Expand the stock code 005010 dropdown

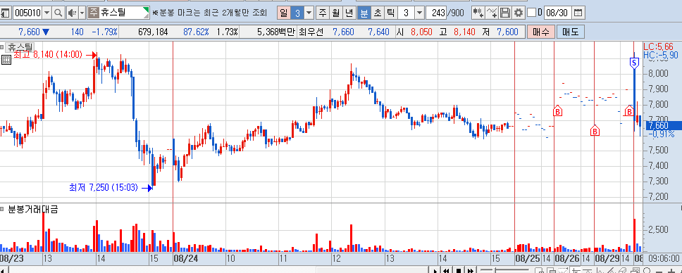point(47,13)
